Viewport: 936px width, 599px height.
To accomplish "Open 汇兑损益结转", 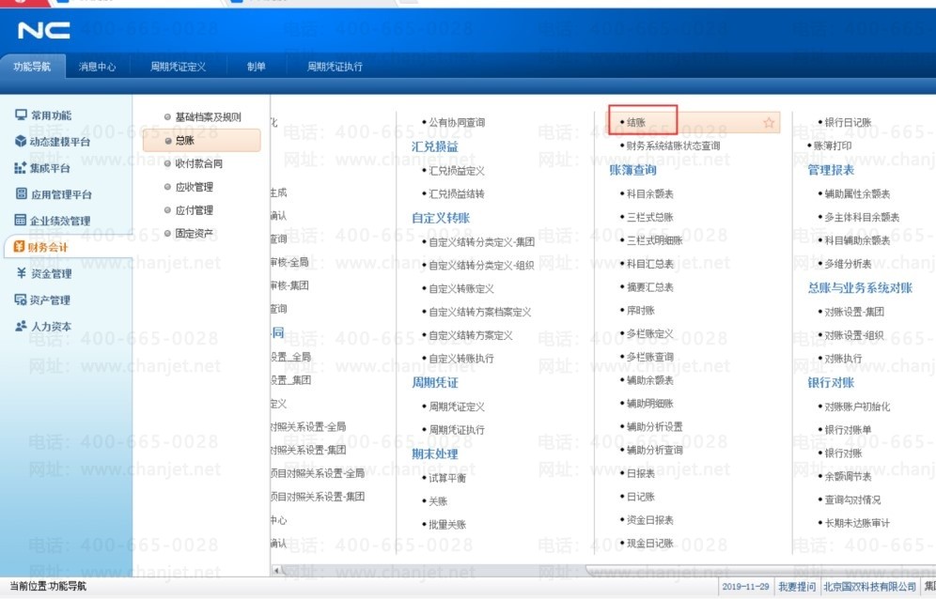I will tap(457, 194).
